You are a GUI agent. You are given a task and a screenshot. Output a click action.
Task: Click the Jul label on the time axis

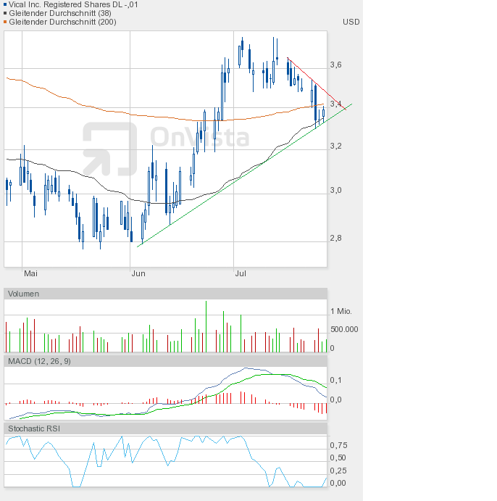[x=241, y=274]
